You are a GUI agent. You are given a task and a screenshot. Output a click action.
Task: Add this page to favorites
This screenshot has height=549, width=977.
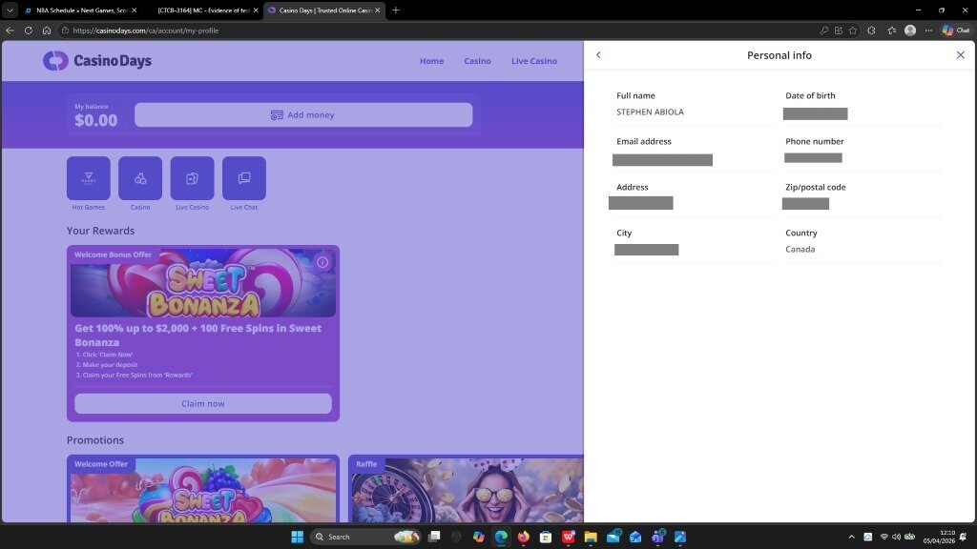853,30
